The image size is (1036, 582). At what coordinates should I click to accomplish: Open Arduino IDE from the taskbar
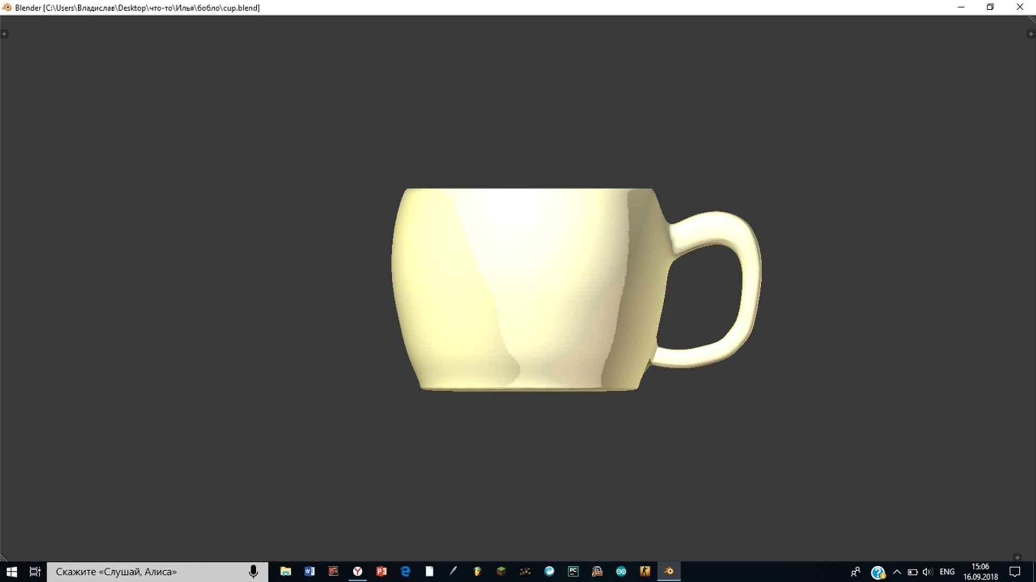[621, 571]
